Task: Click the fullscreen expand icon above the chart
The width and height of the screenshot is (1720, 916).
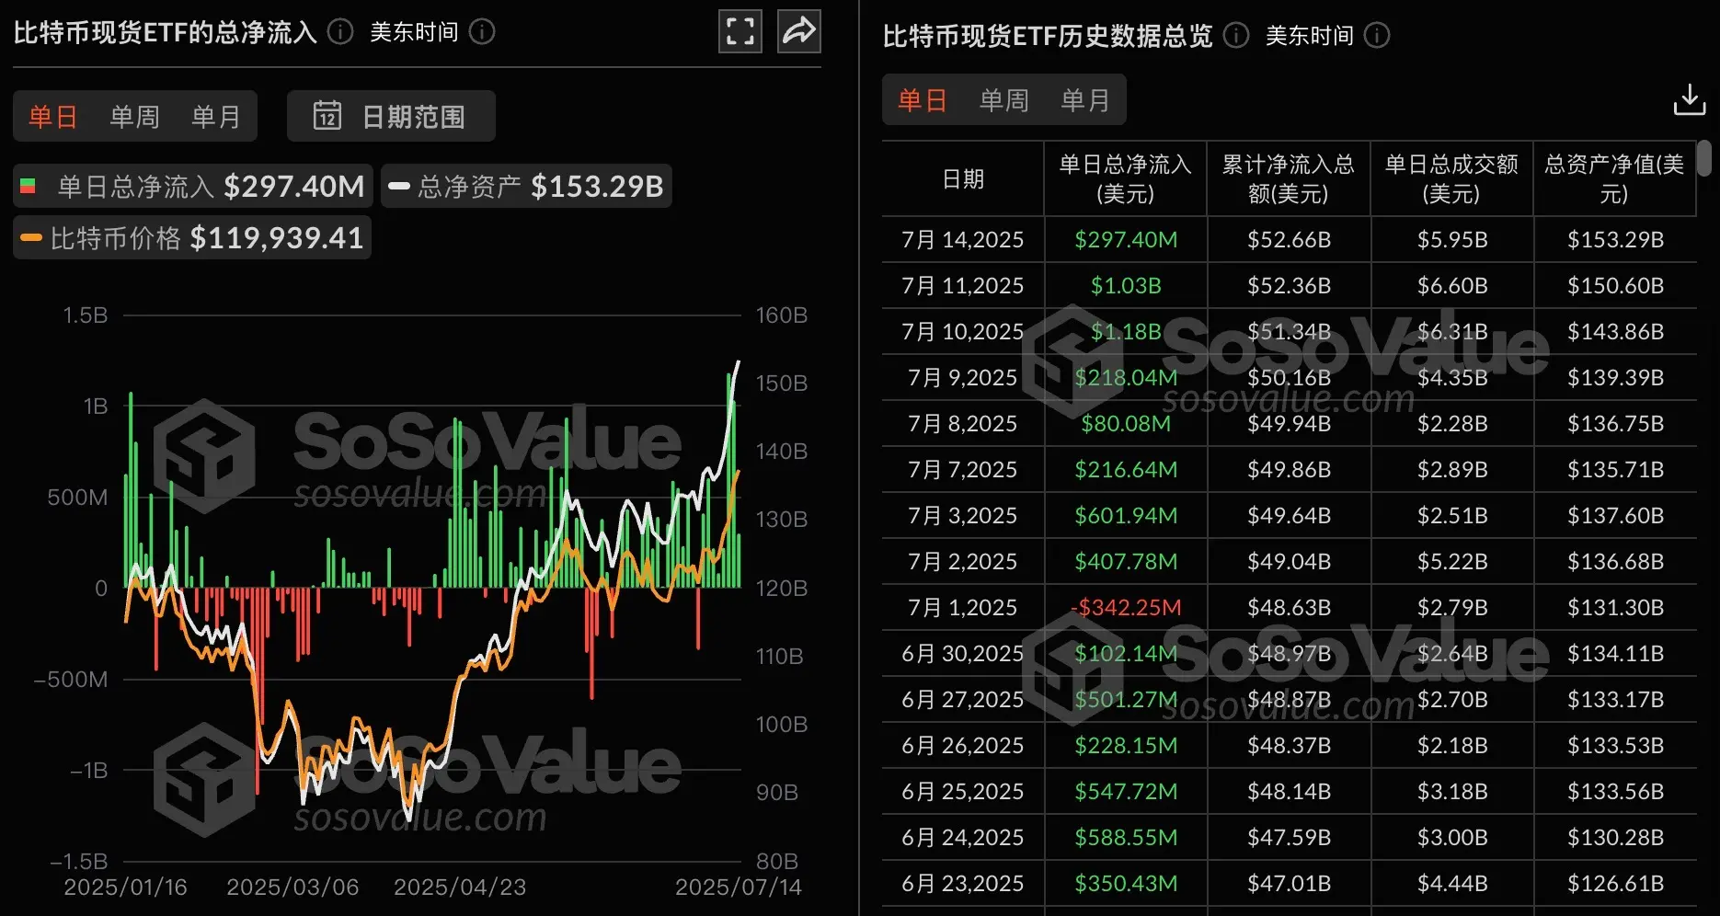Action: point(740,31)
